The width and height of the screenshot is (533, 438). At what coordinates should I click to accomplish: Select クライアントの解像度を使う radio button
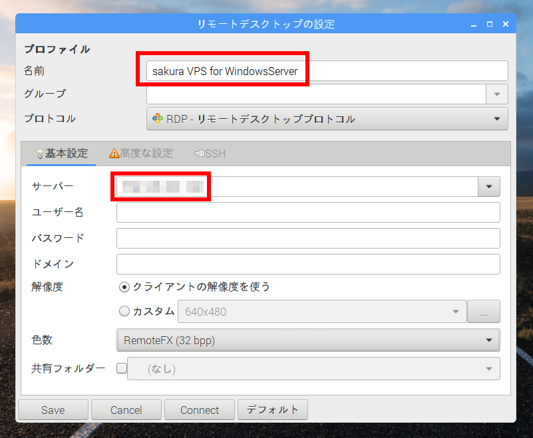[x=124, y=287]
